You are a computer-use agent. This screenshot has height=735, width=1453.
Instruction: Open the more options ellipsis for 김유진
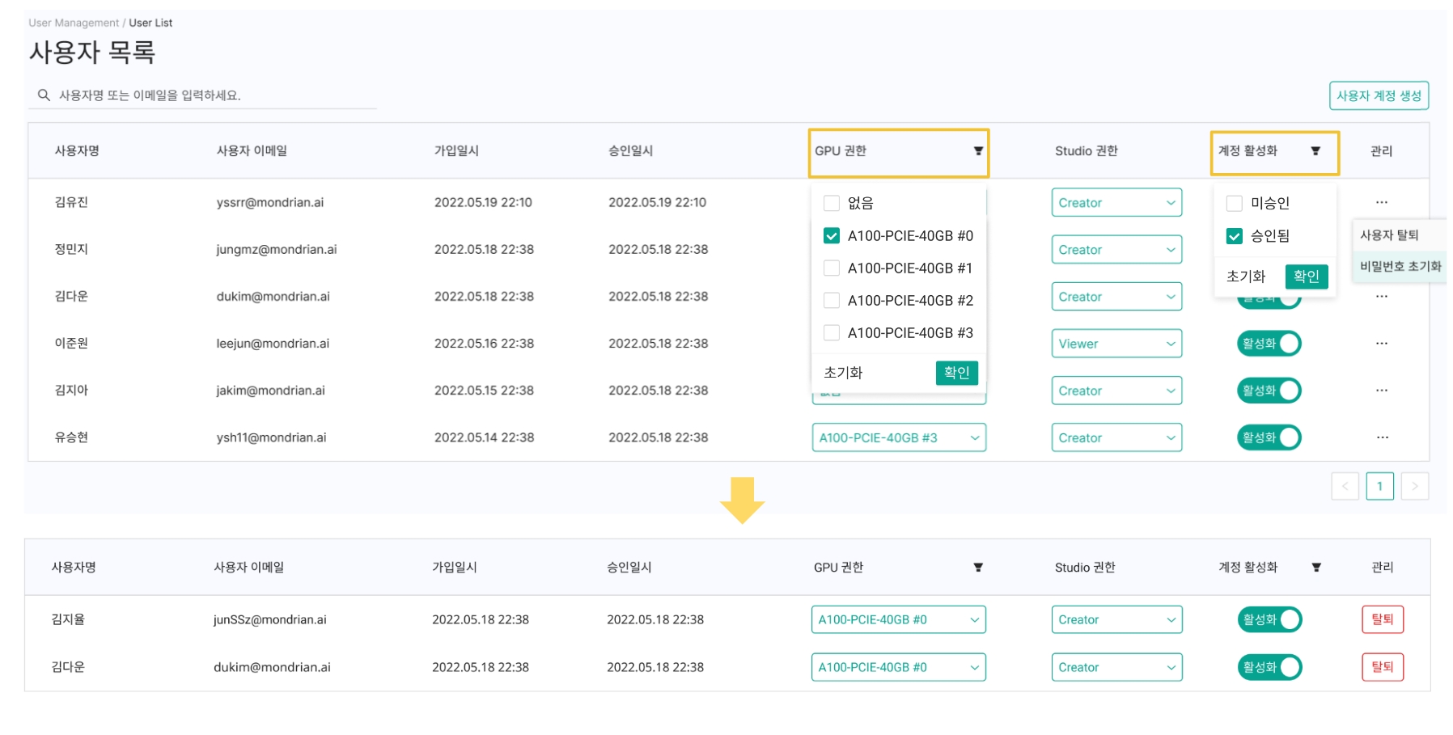(1381, 202)
